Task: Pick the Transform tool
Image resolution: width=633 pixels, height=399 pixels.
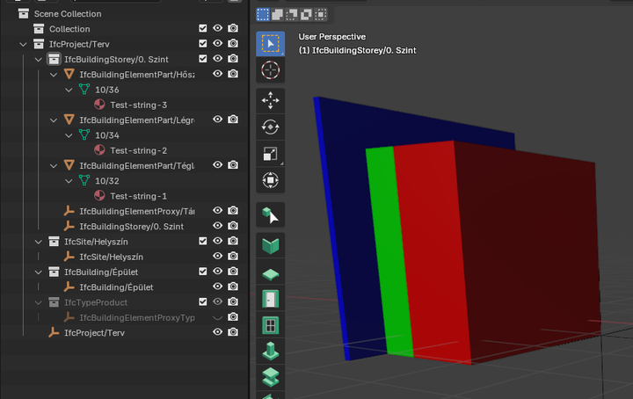Action: point(270,180)
